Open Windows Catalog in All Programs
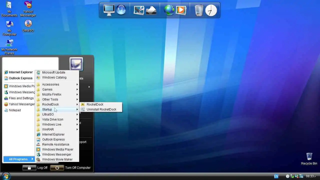320x180 pixels. [x=57, y=77]
